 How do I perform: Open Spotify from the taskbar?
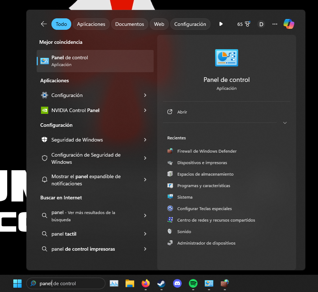(193, 283)
